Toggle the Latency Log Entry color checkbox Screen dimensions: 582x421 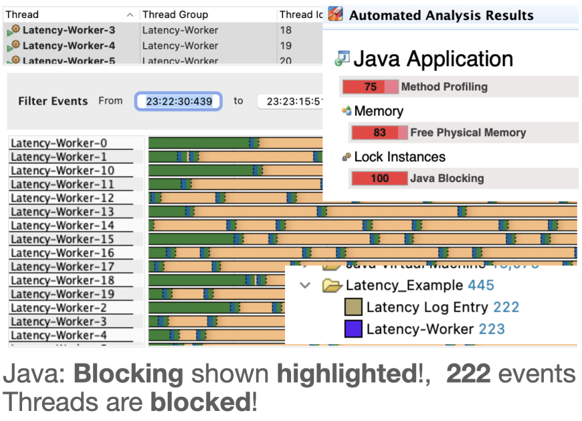coord(353,307)
